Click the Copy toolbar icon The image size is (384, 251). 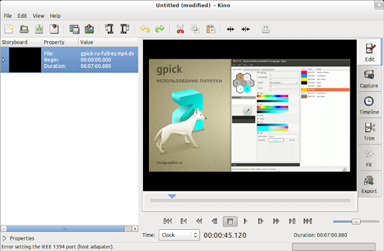195,29
